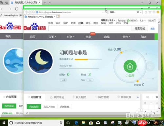This screenshot has width=164, height=126.
Task: Open the 文库 link in the Baidu top nav
Action: [x=126, y=23]
